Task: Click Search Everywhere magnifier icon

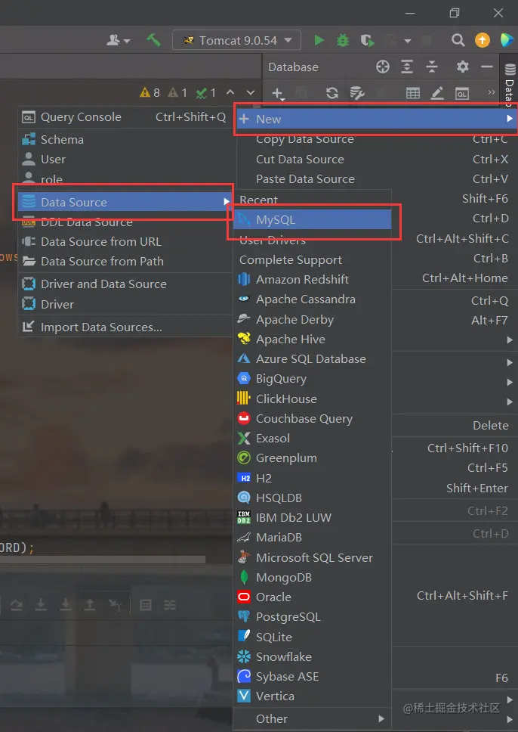Action: click(458, 41)
